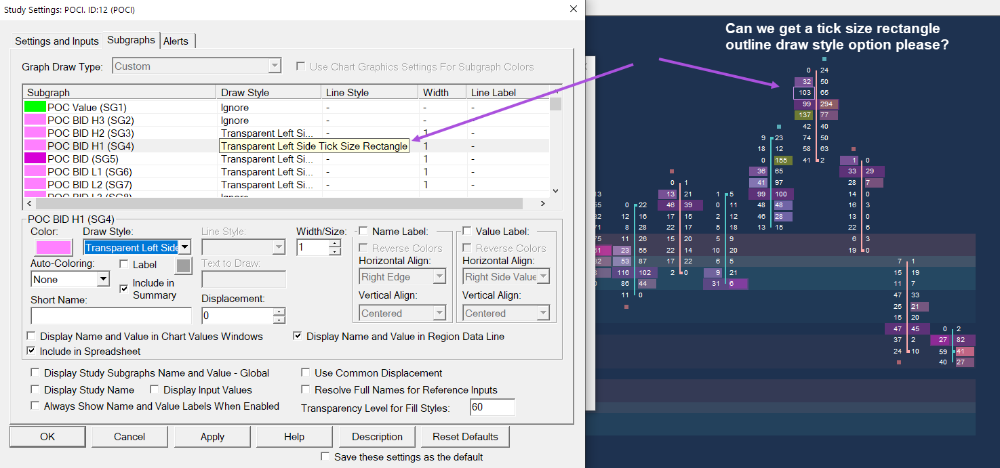Open the Alerts tab
Viewport: 1000px width, 468px height.
(x=176, y=41)
